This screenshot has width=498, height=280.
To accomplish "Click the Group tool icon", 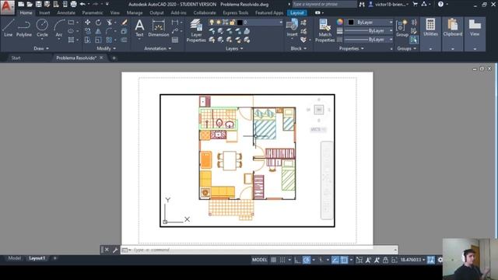I will tap(402, 28).
